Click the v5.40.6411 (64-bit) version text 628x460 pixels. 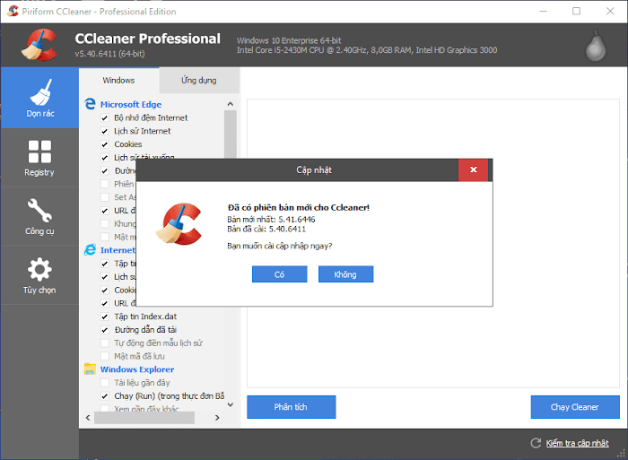pos(109,54)
